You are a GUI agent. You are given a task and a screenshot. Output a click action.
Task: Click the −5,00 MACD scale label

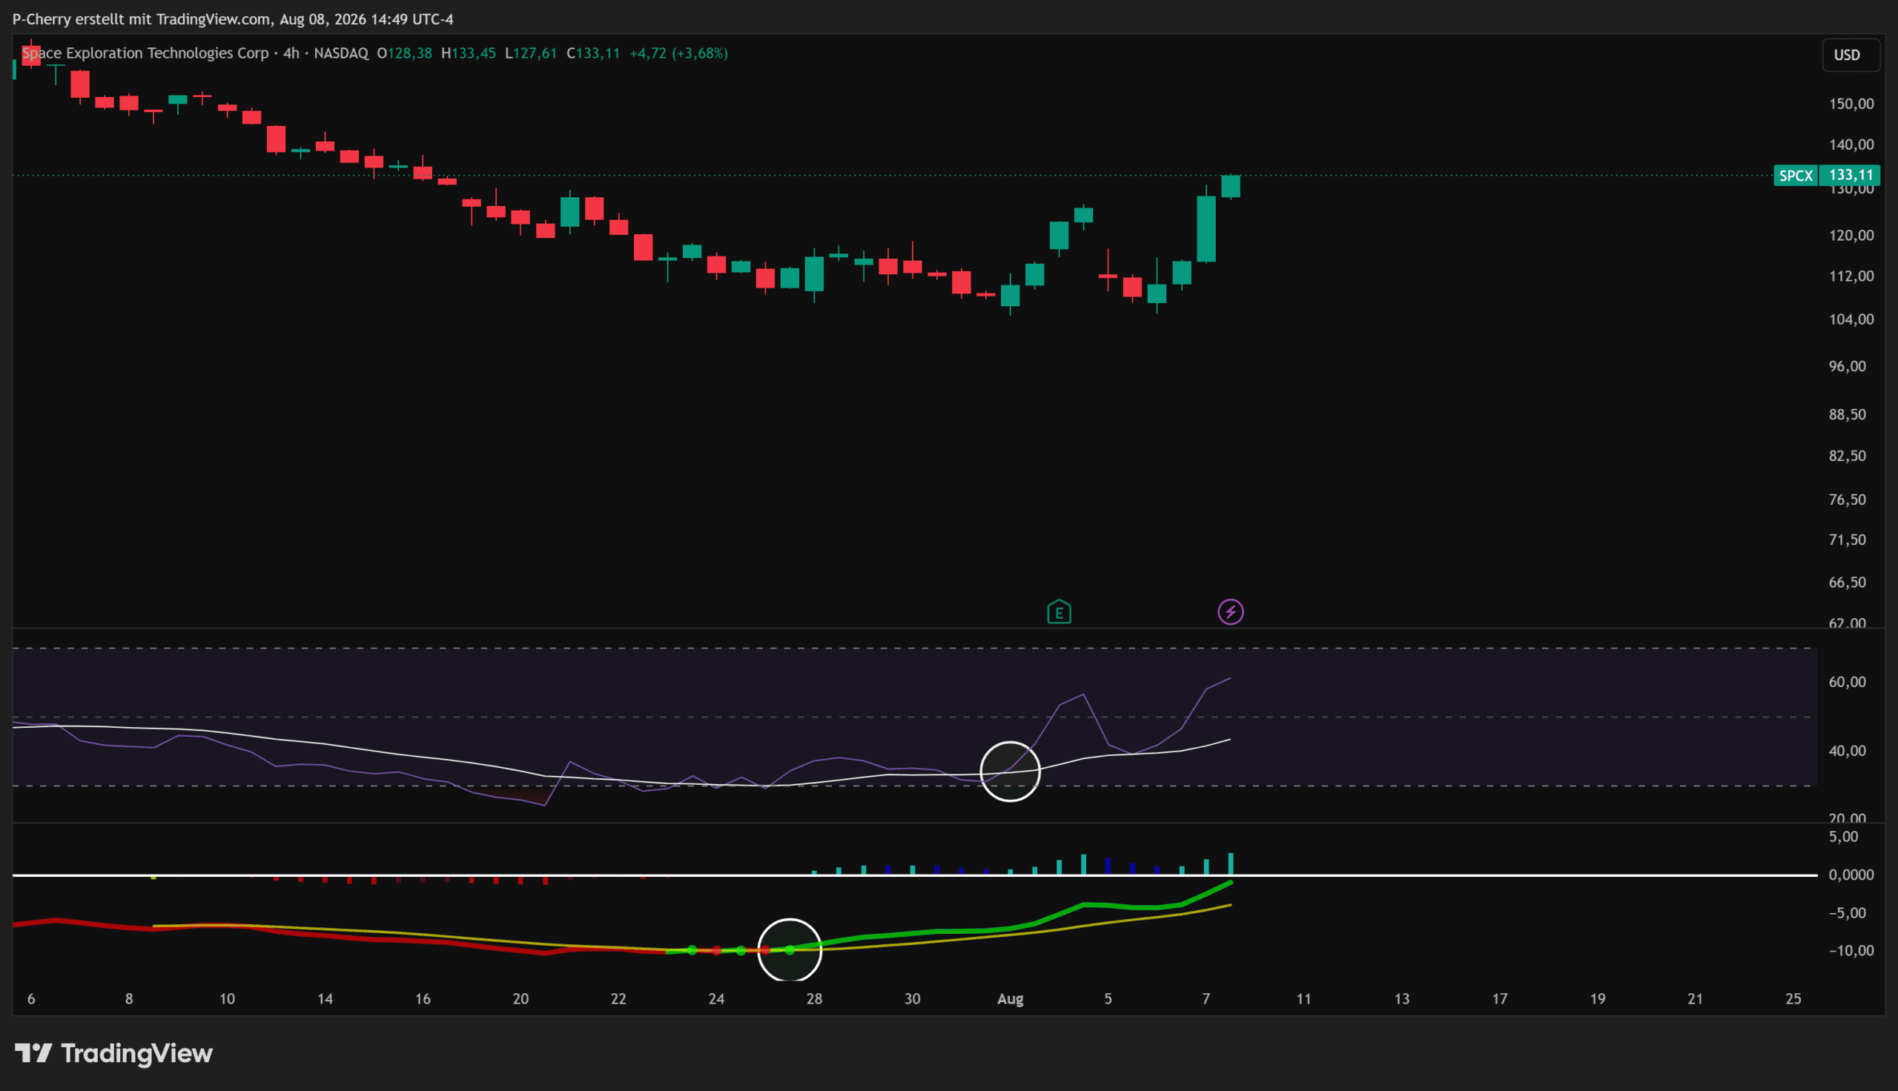click(x=1848, y=912)
